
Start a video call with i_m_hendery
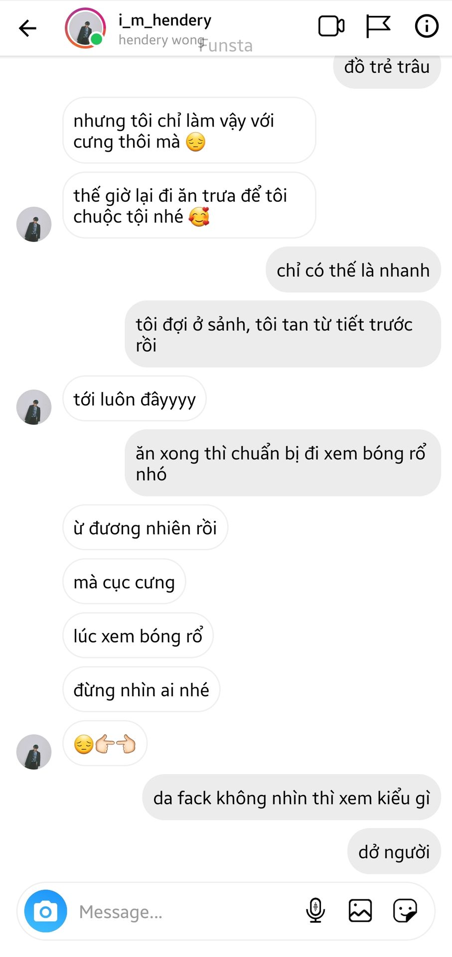pos(331,27)
